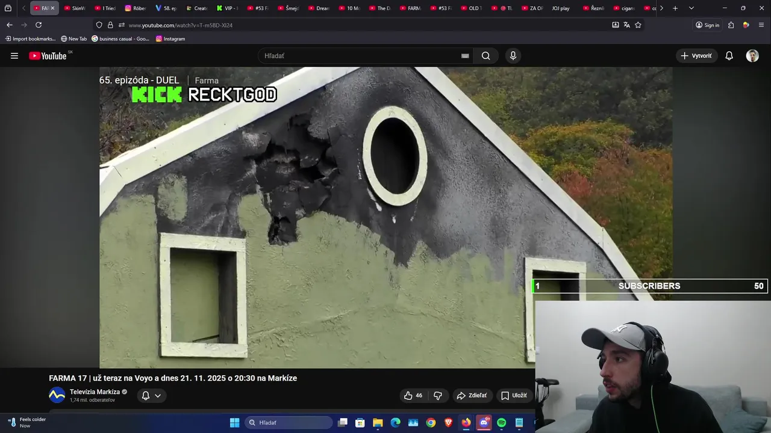Open Instagram bookmark
The height and width of the screenshot is (433, 771).
170,38
